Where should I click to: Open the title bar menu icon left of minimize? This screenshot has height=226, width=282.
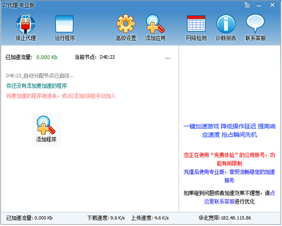(x=247, y=5)
